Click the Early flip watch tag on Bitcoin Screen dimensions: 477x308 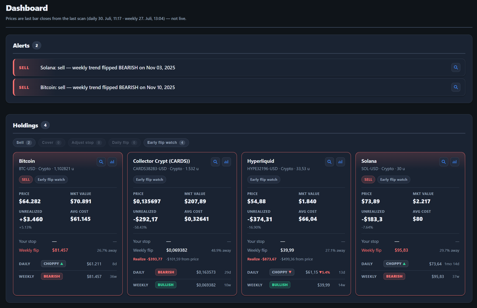coord(51,179)
